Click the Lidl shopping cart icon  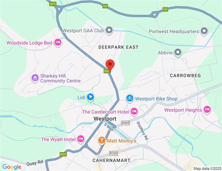point(90,97)
